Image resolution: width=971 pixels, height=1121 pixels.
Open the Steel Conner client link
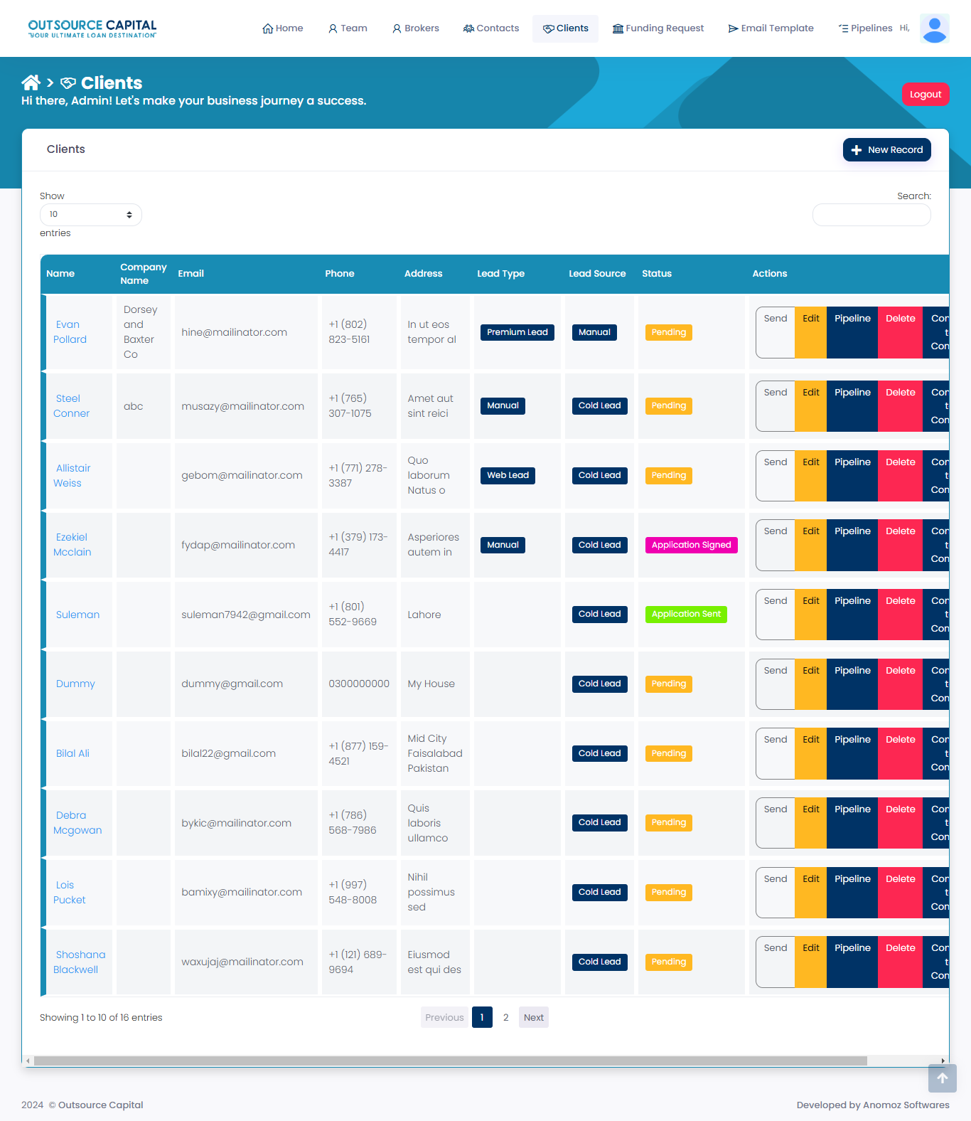tap(71, 406)
